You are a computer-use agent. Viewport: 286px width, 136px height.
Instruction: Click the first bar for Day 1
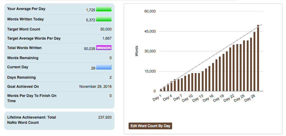point(161,90)
